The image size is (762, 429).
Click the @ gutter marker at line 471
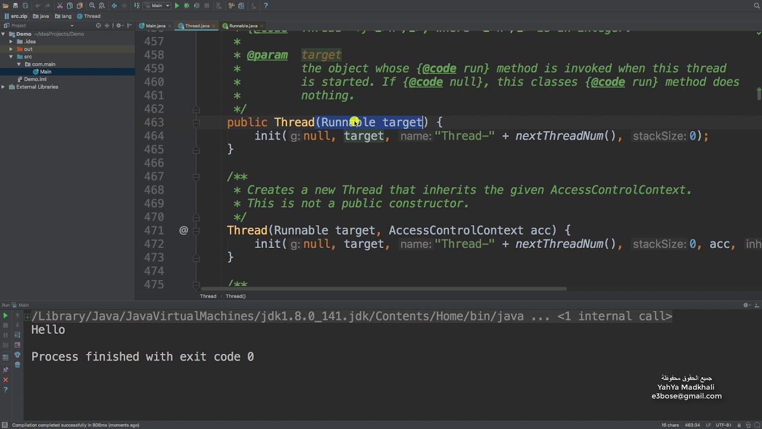pyautogui.click(x=183, y=230)
